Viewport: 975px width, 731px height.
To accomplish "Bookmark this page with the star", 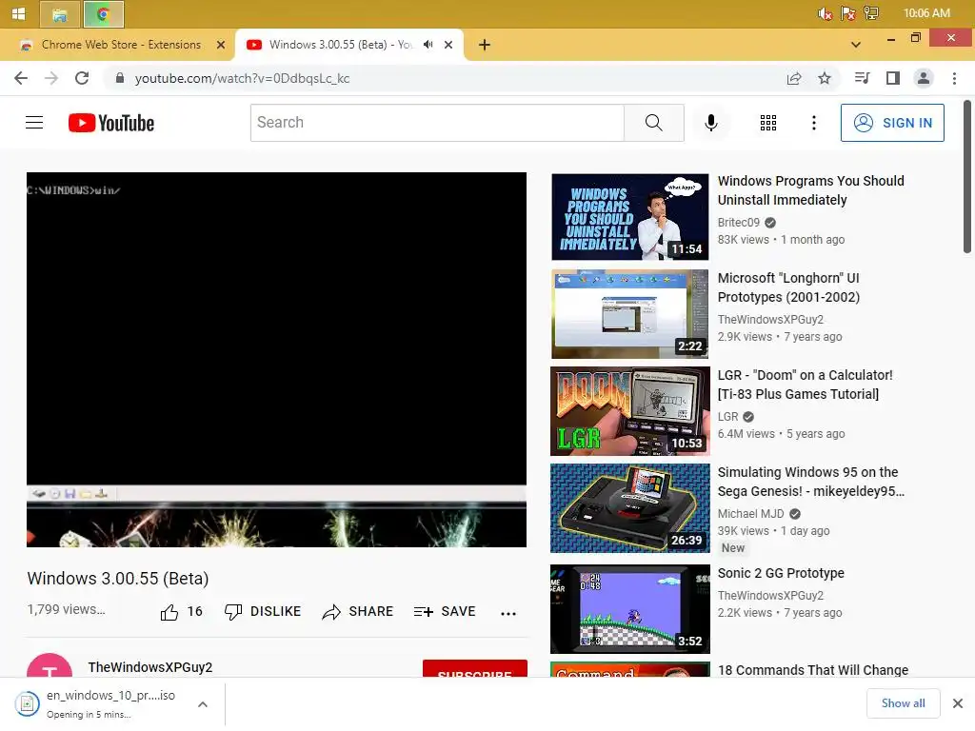I will [825, 78].
